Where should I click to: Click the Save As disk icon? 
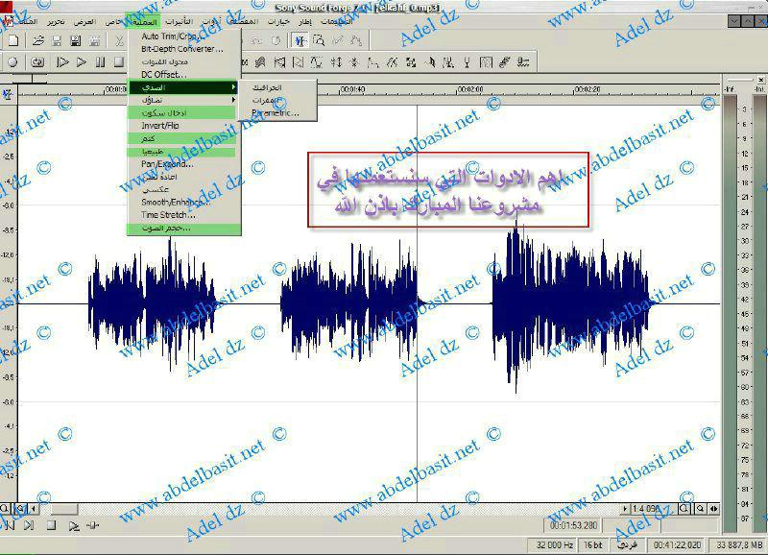pyautogui.click(x=76, y=40)
